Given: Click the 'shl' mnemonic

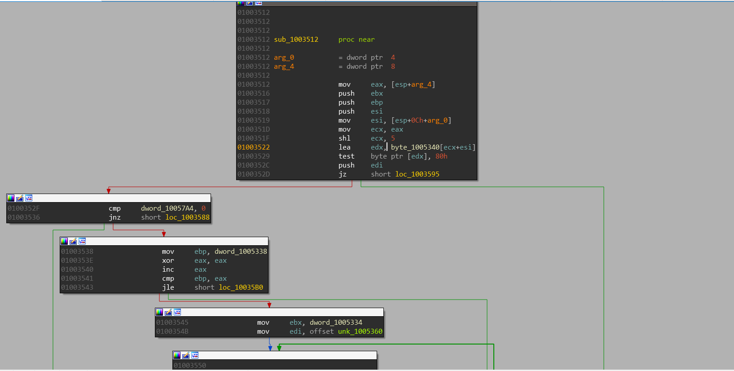Looking at the screenshot, I should click(x=344, y=138).
